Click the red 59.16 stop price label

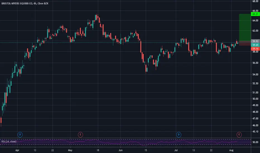pyautogui.click(x=255, y=49)
